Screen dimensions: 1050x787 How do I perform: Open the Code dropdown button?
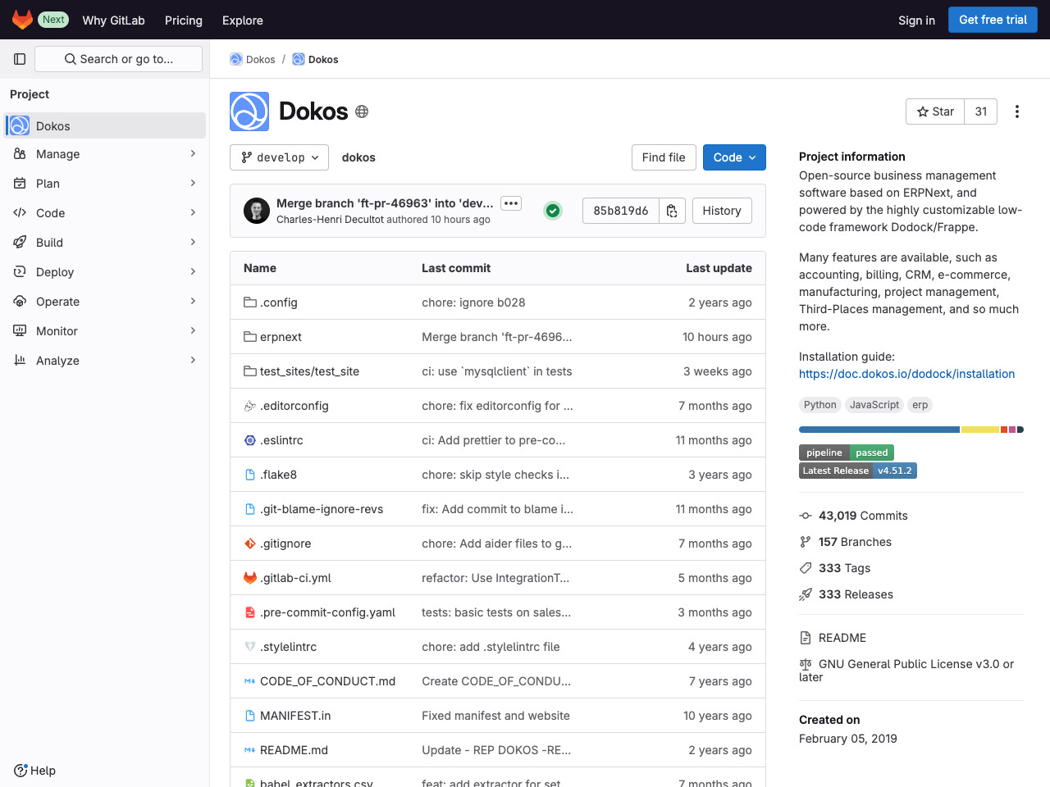click(x=734, y=157)
